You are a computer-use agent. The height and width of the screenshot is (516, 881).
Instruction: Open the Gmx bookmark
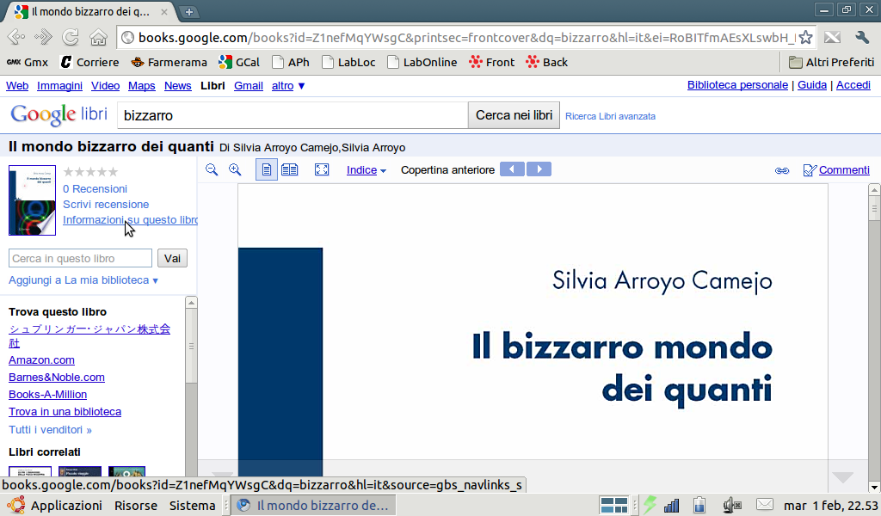click(27, 62)
